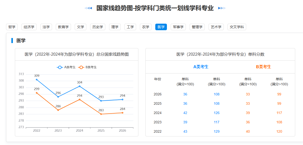
Task: Click the A类考生 2022 data point labeled 309
Action: click(37, 80)
